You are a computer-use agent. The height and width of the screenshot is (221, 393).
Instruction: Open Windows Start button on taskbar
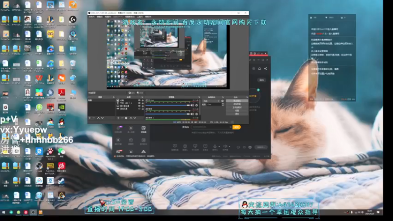(x=3, y=212)
